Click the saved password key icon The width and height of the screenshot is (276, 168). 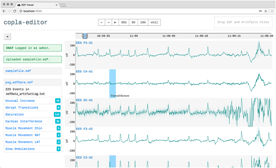(x=260, y=11)
